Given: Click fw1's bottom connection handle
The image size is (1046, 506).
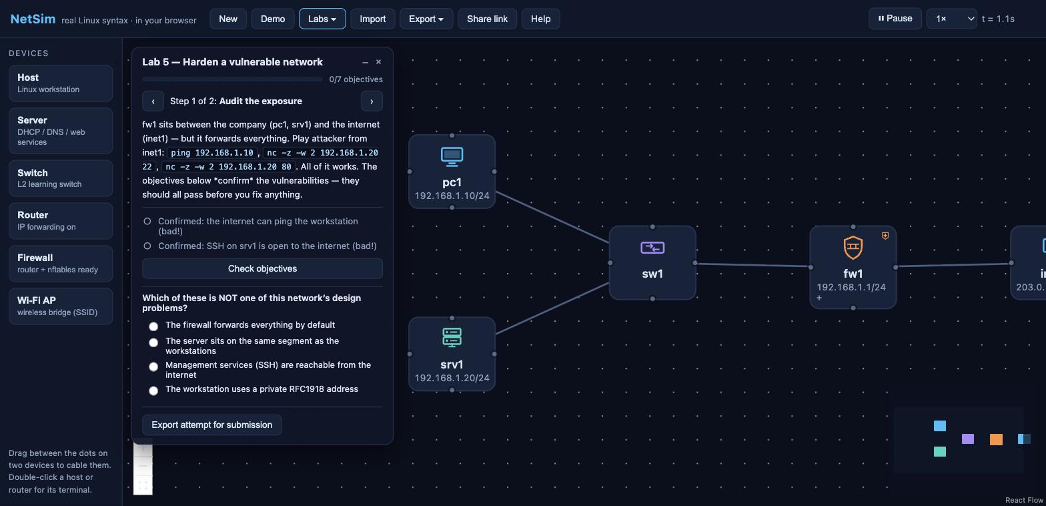Looking at the screenshot, I should tap(853, 308).
